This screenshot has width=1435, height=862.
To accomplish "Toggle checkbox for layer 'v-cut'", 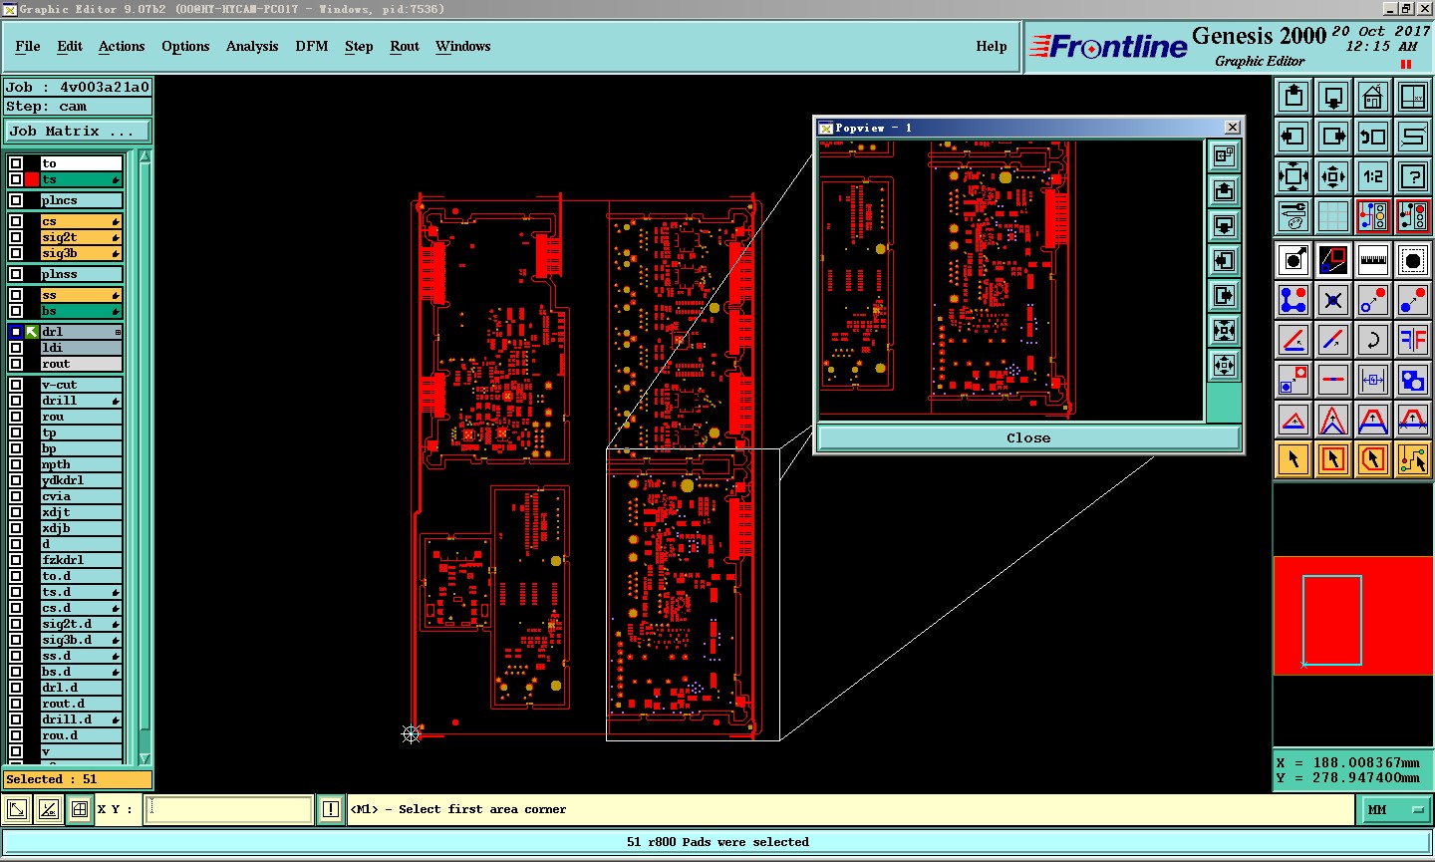I will click(16, 385).
